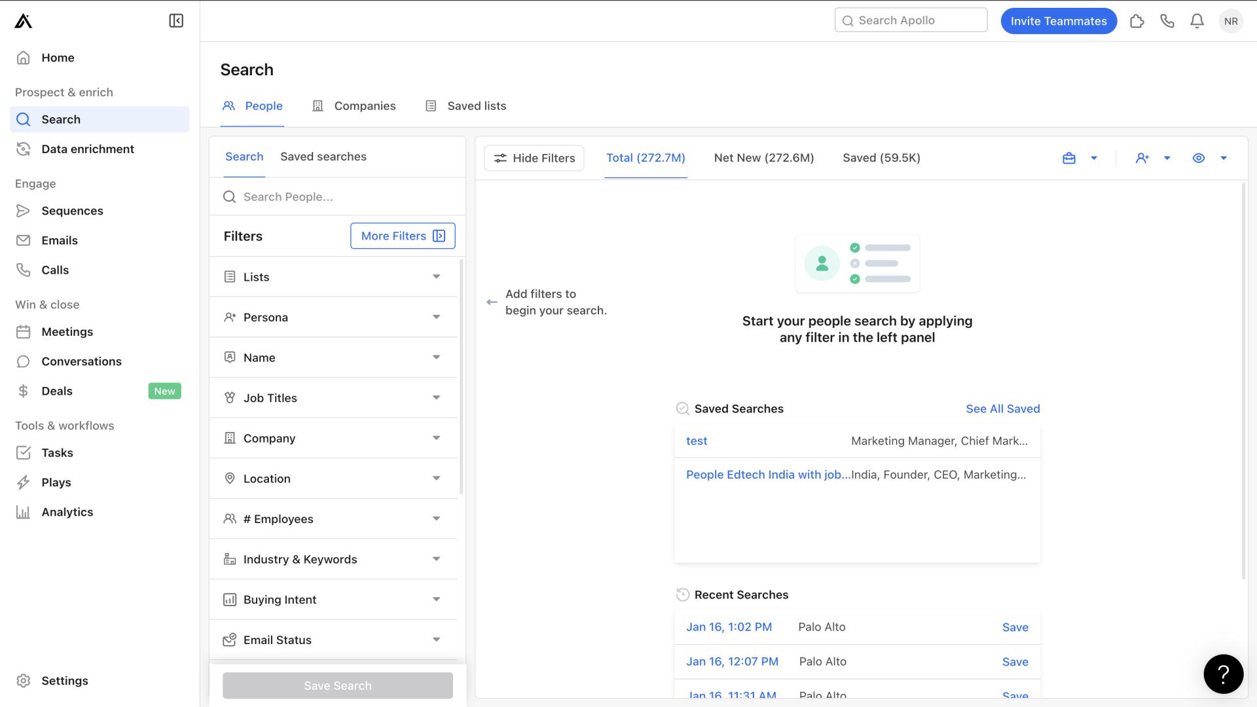The width and height of the screenshot is (1257, 707).
Task: Switch to the Companies search tab
Action: tap(365, 105)
